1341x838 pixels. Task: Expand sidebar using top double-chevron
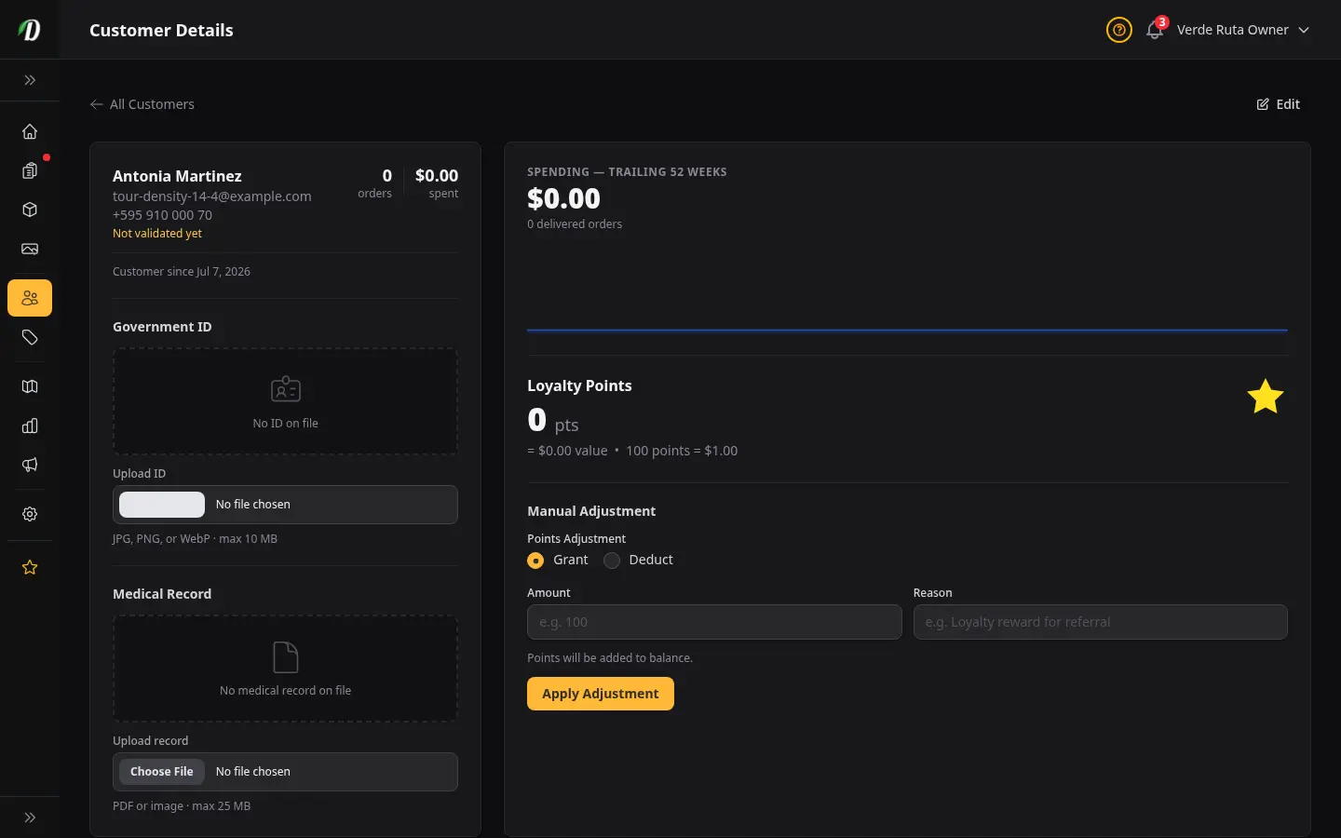30,80
